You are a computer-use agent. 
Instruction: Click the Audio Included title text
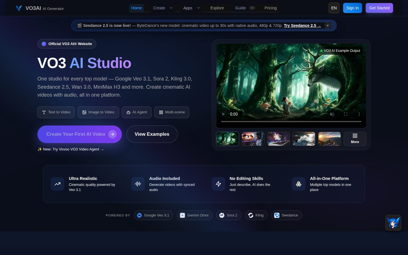tap(165, 178)
